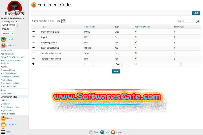Click the top right Save button
This screenshot has width=203, height=135.
(x=196, y=13)
